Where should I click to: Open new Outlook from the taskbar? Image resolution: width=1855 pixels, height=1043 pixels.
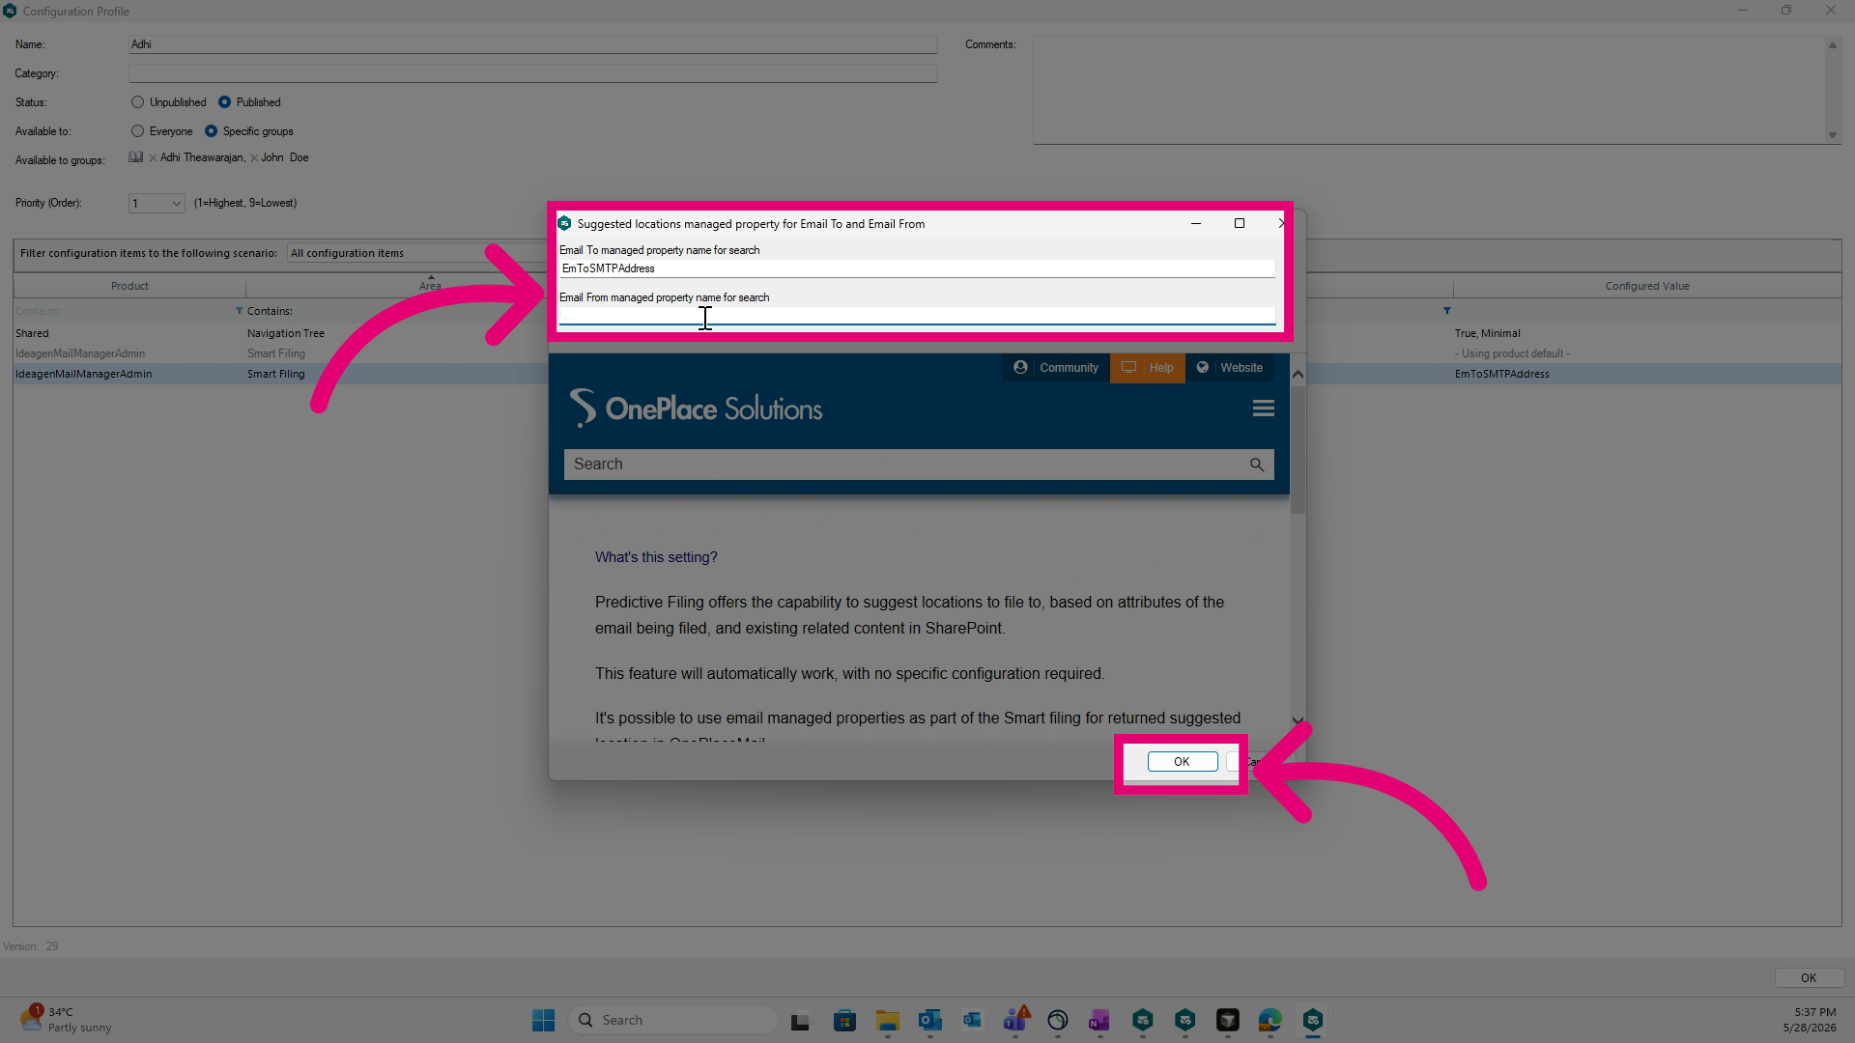coord(972,1020)
